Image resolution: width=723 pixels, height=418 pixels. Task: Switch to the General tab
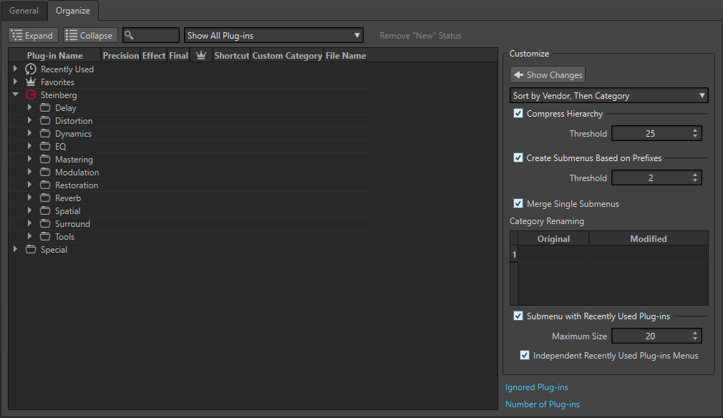coord(24,11)
